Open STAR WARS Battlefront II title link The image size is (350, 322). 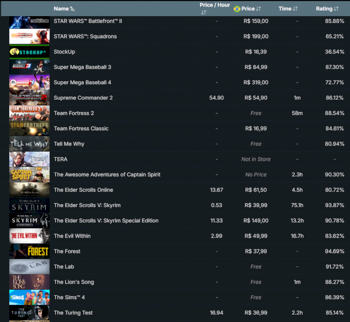(x=87, y=21)
